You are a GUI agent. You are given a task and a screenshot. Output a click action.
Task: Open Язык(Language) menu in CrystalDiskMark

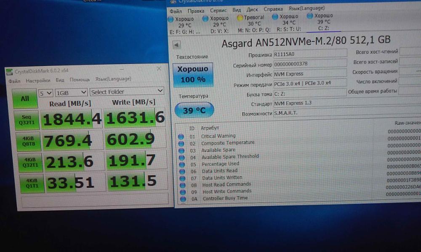click(x=113, y=79)
